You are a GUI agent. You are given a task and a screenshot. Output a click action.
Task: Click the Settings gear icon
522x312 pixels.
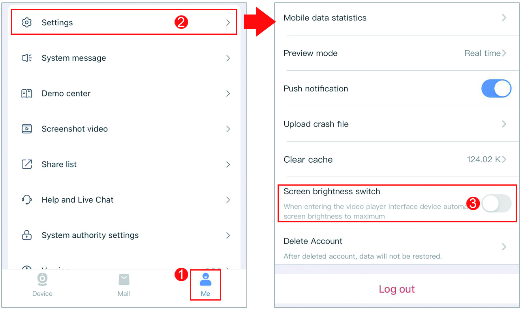(26, 23)
